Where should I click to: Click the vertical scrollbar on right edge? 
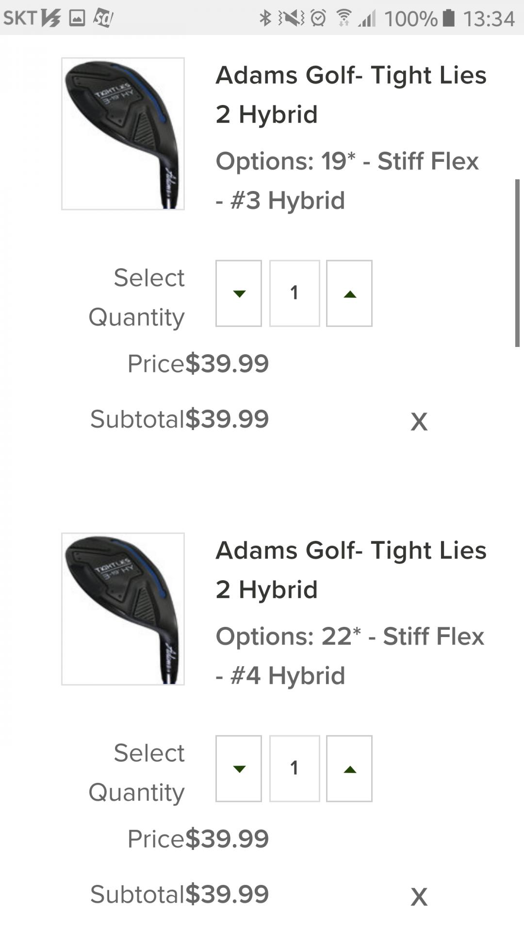517,263
